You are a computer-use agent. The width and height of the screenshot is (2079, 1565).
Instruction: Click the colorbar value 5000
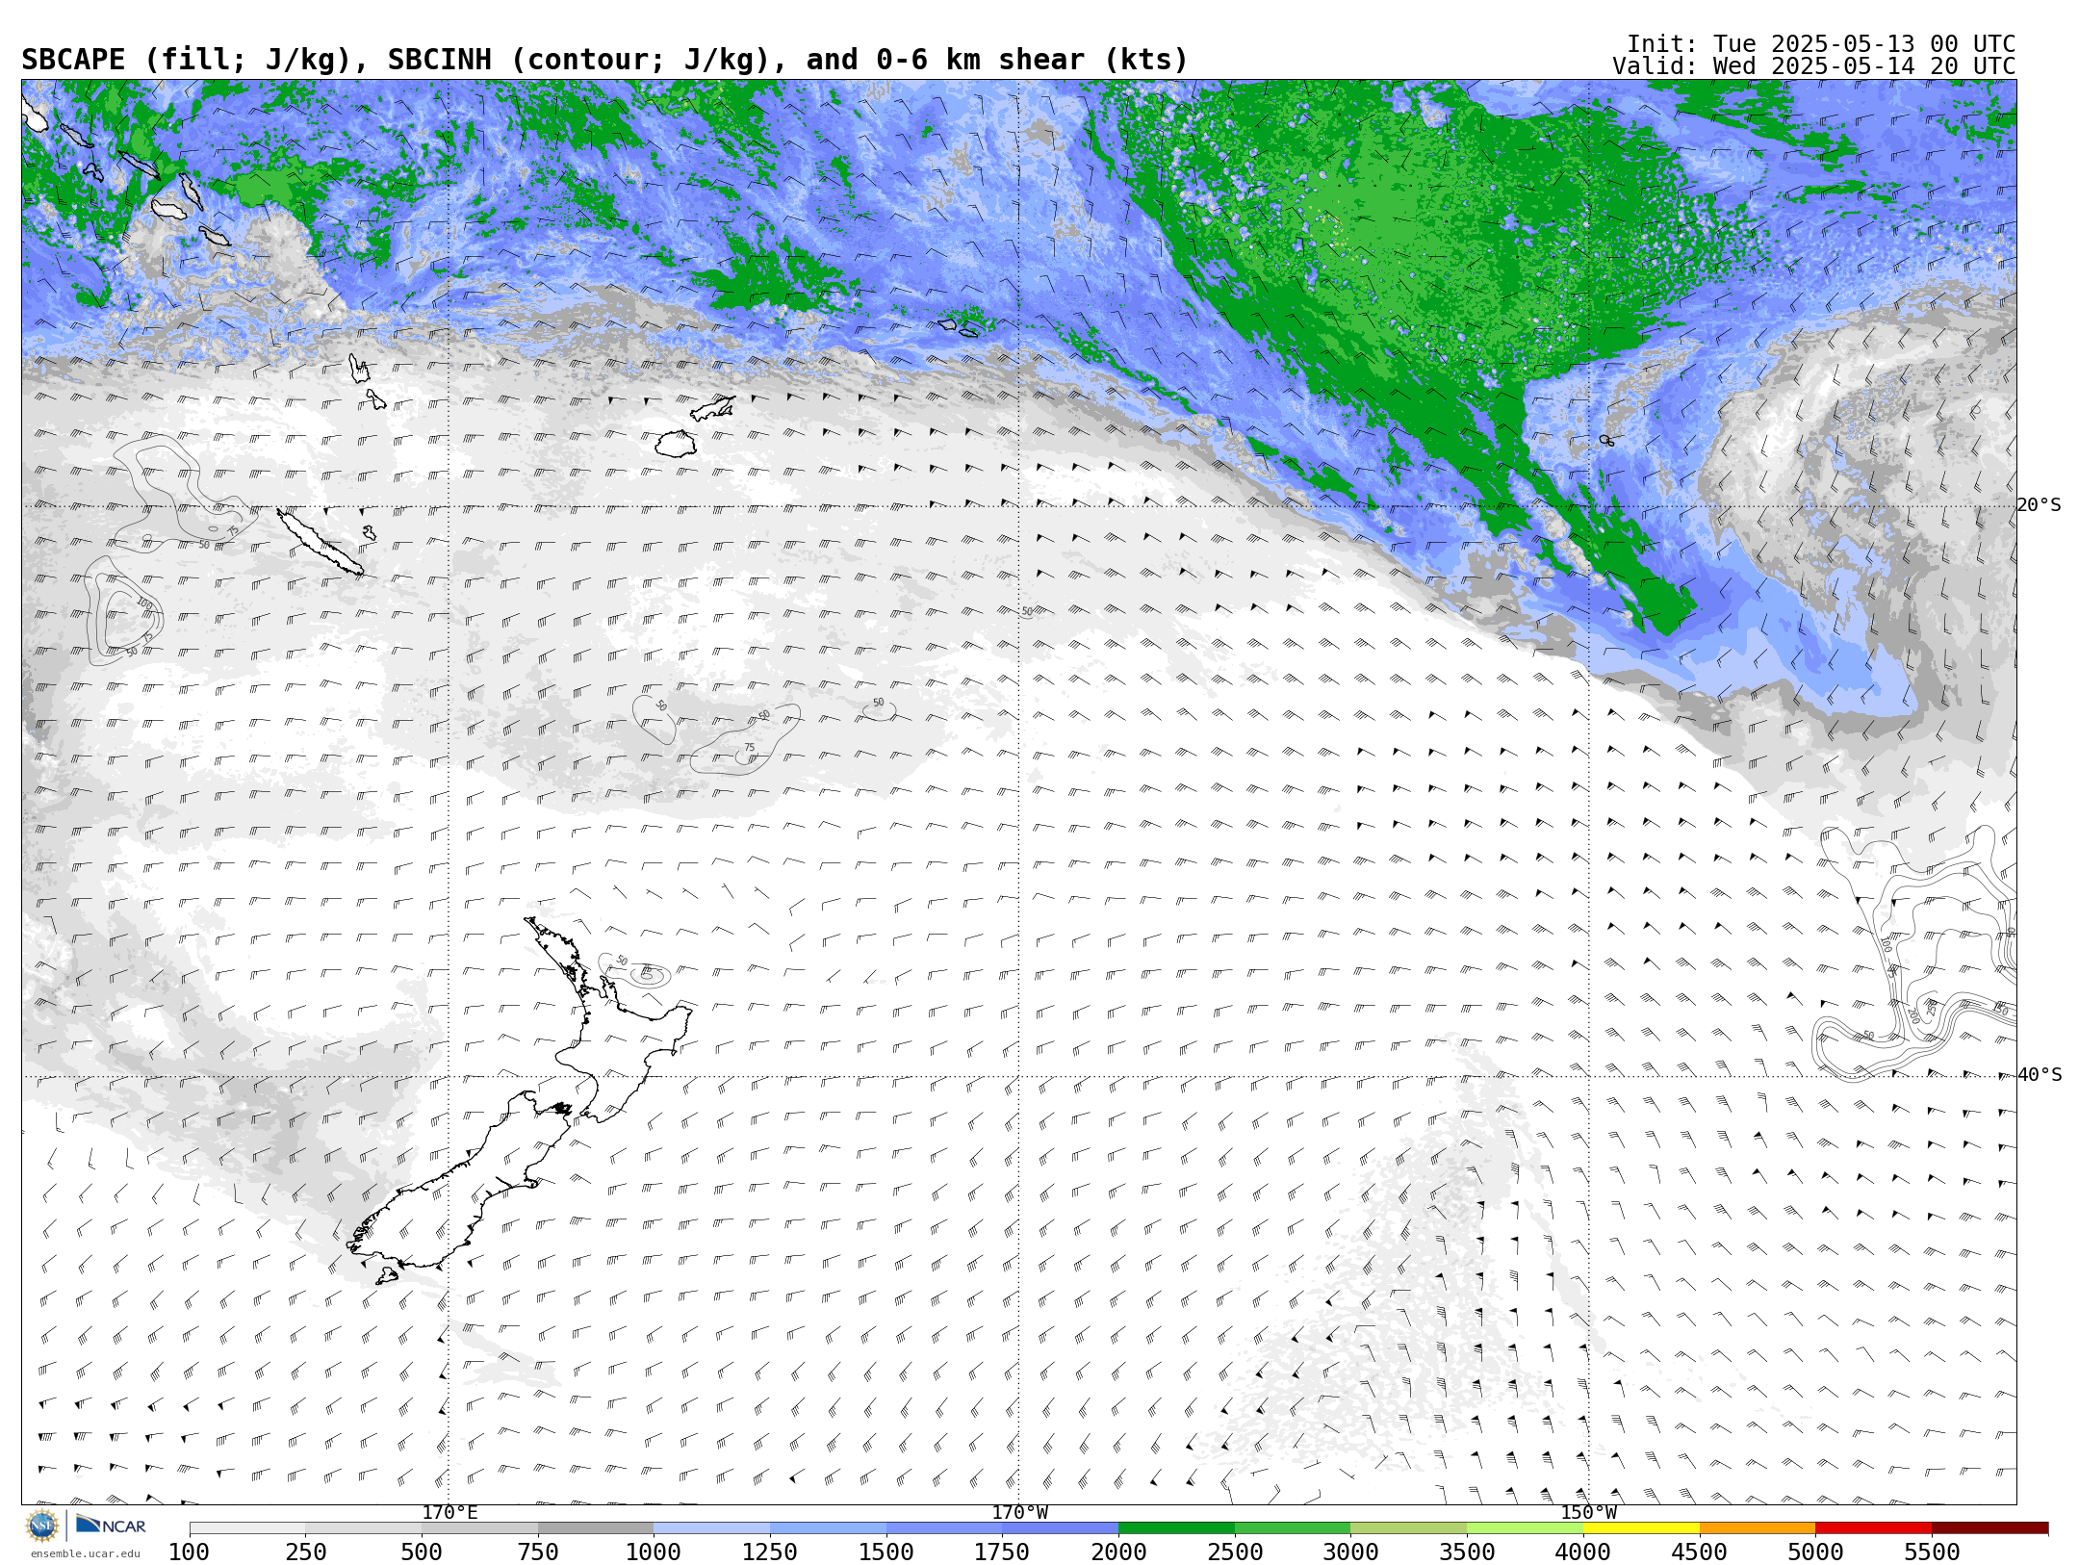tap(1815, 1552)
